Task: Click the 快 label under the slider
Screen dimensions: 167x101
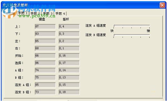Action: 112,31
